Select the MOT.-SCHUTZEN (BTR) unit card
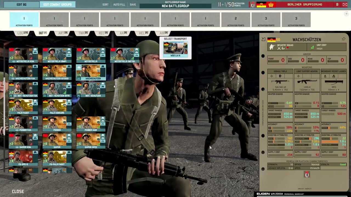 [x=57, y=90]
